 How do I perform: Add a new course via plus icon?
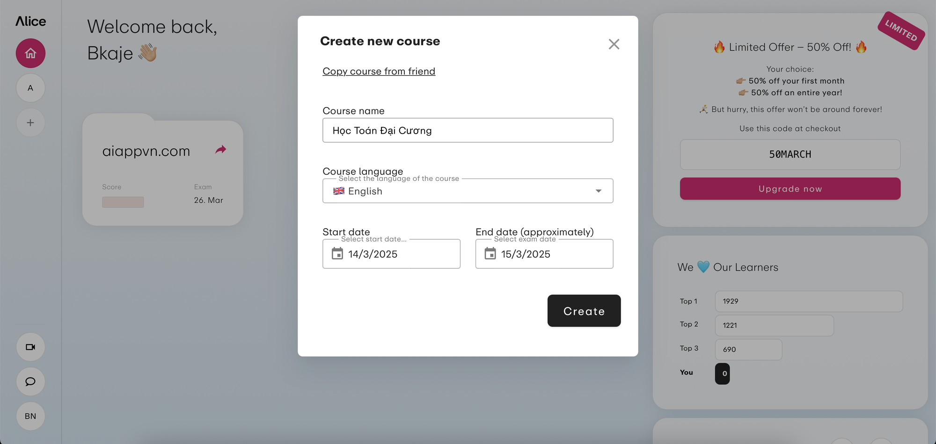pos(30,122)
